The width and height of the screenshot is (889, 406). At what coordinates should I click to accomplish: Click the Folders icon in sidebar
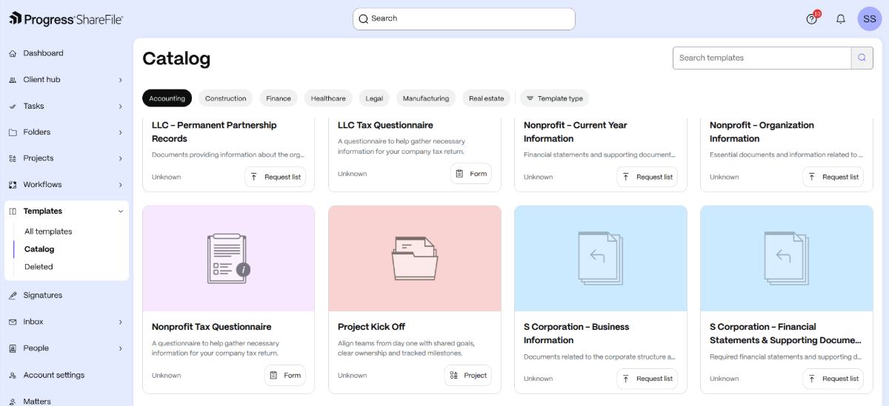(x=13, y=132)
